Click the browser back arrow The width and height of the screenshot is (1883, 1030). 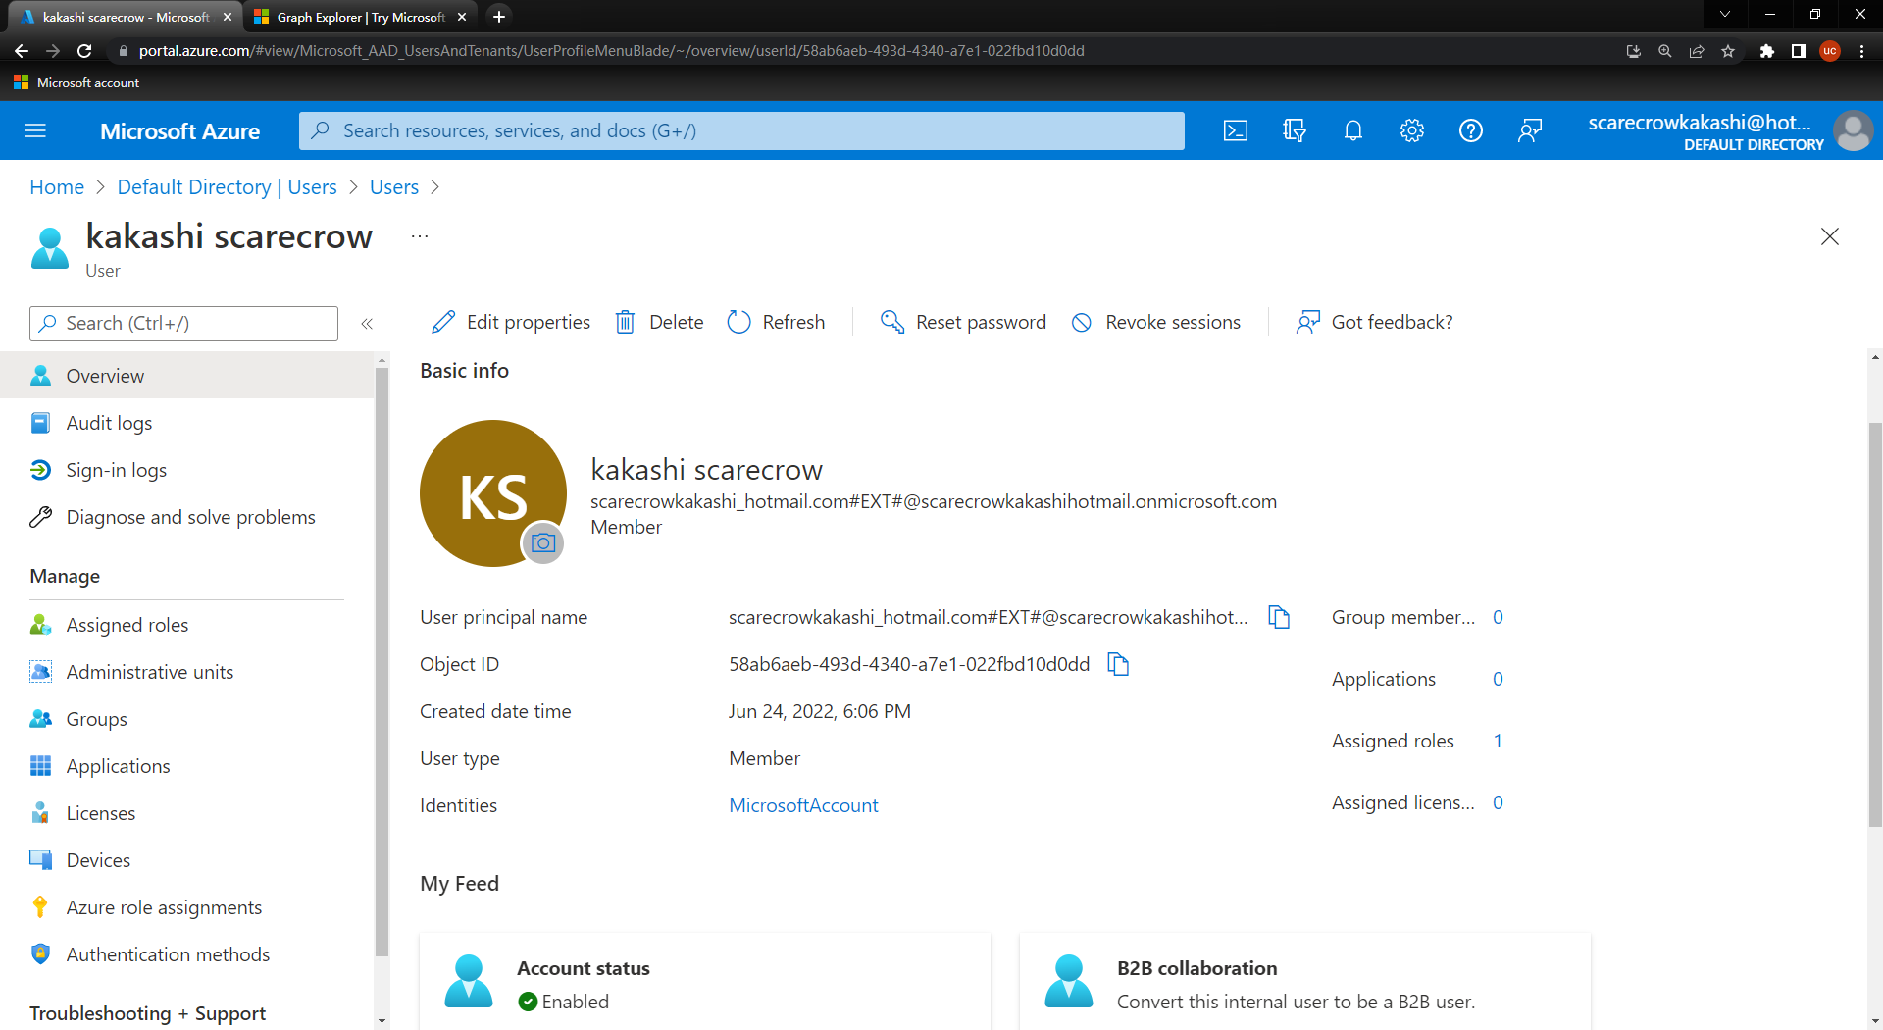(22, 51)
